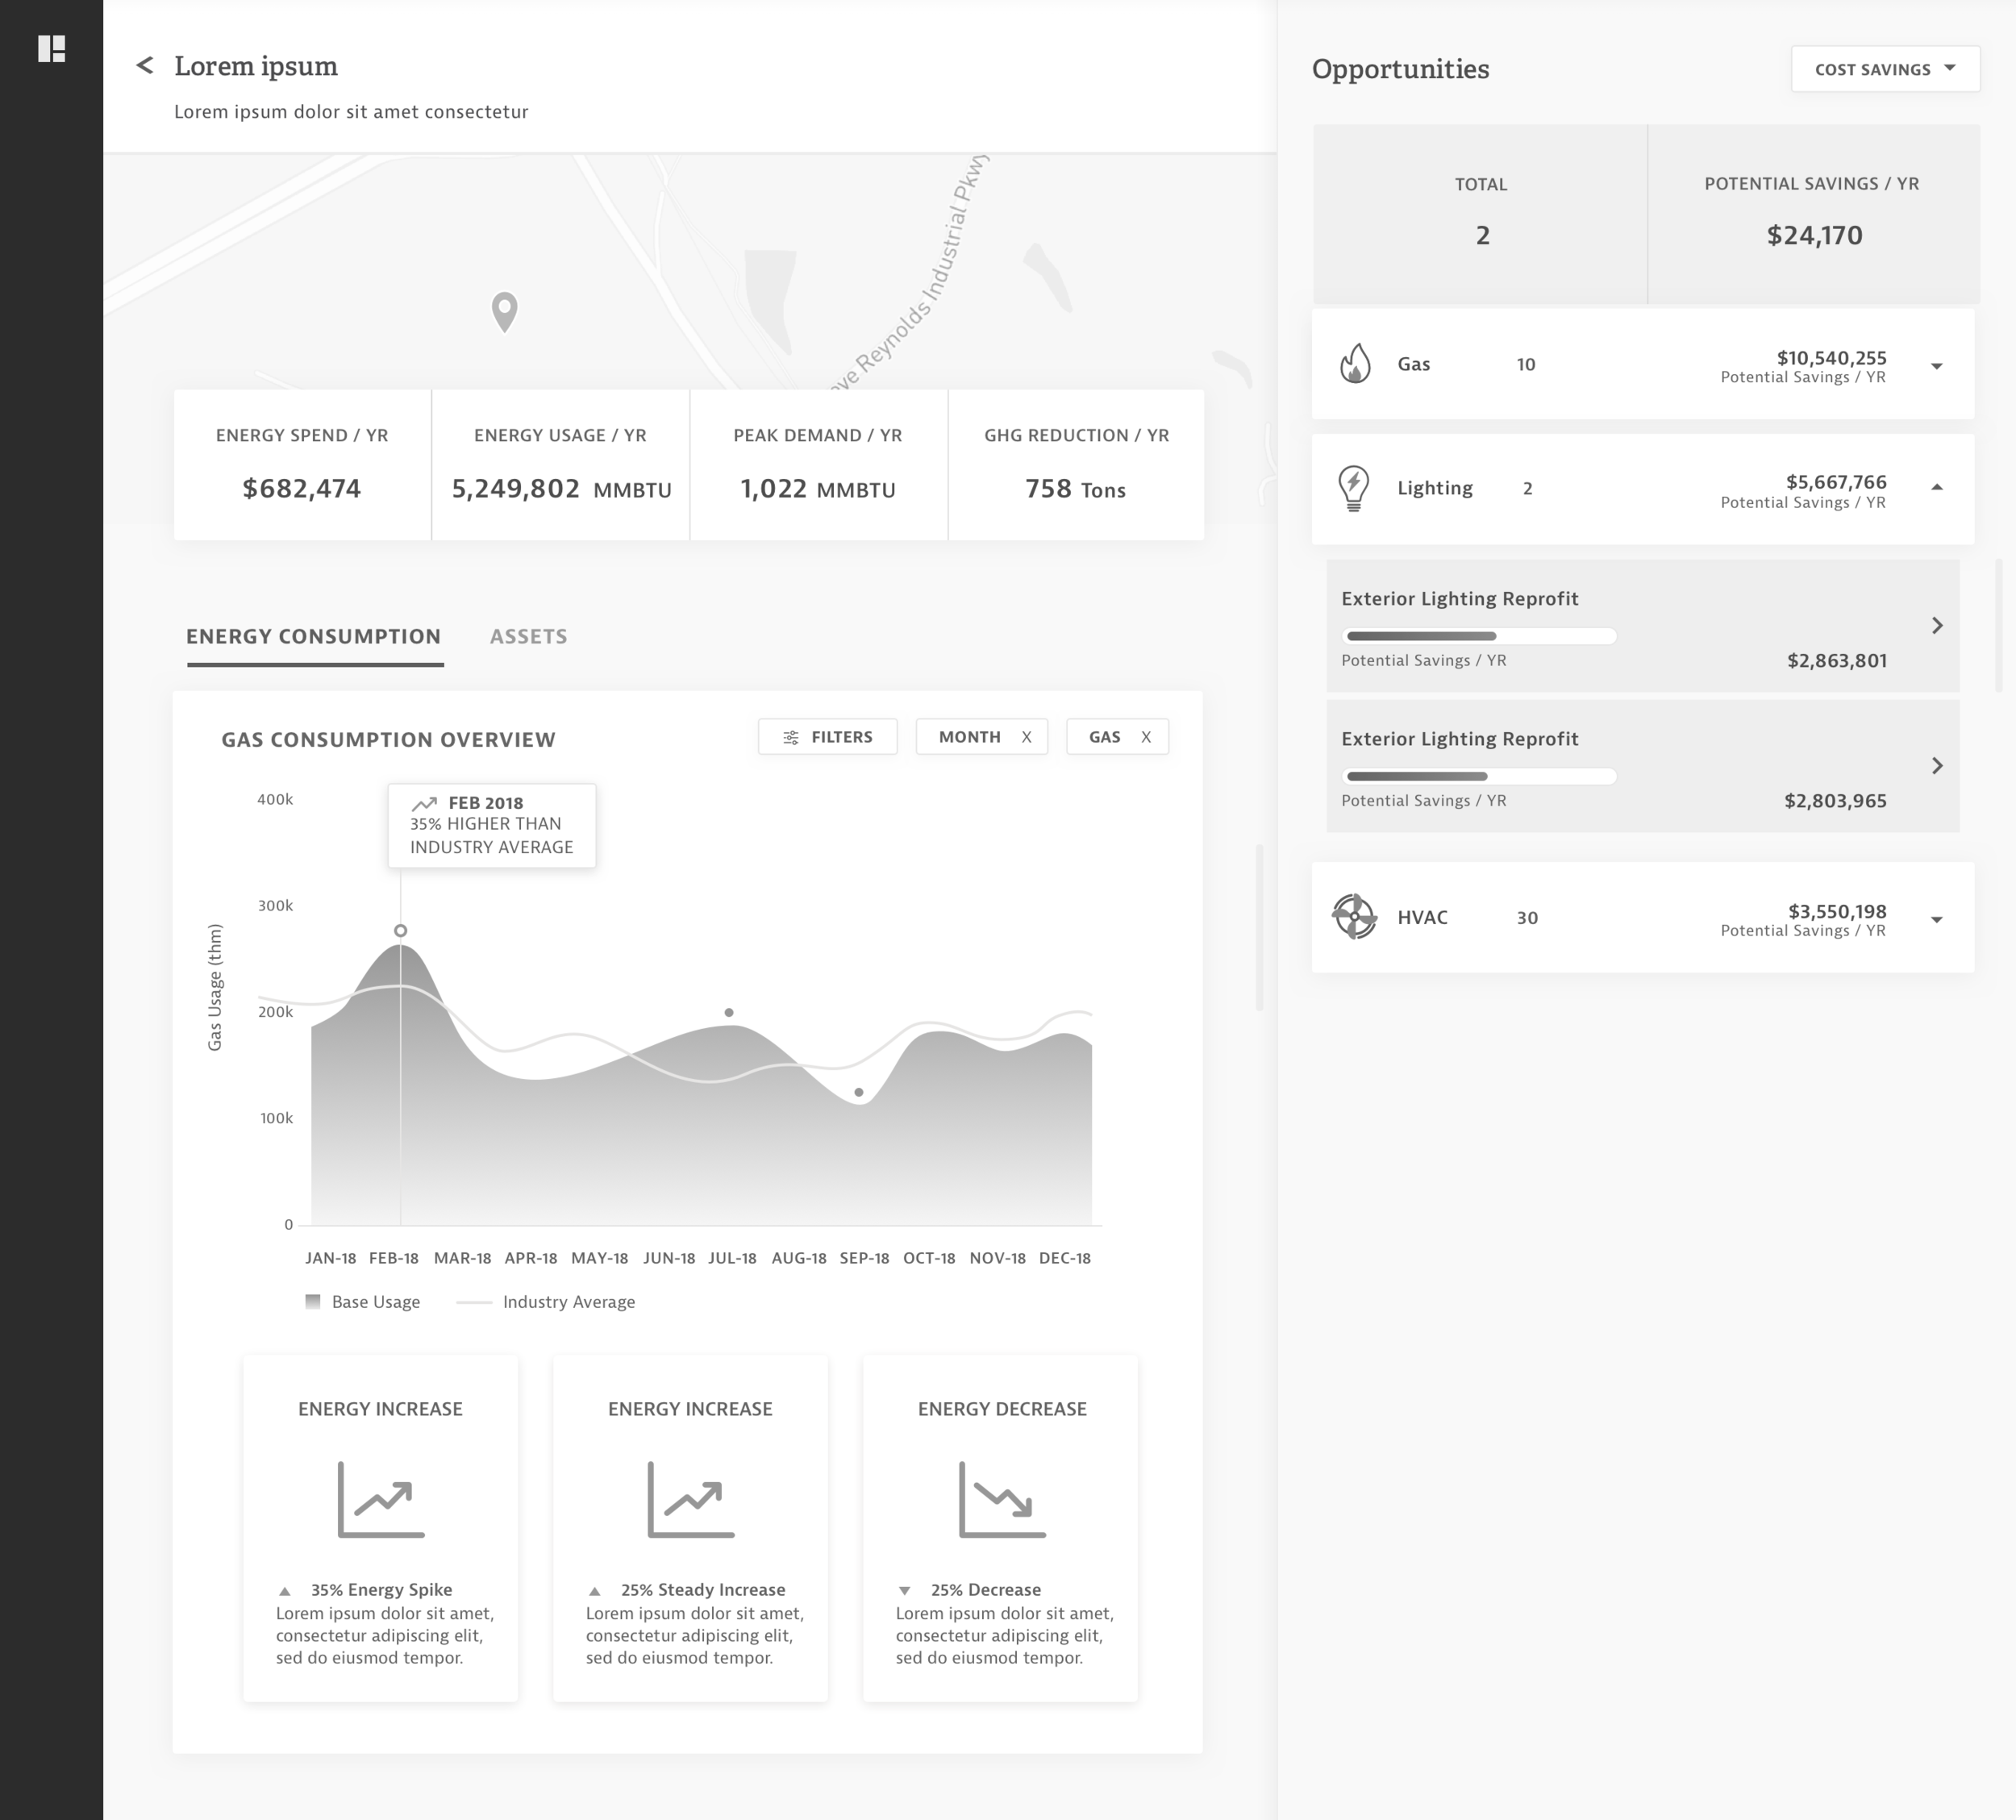The width and height of the screenshot is (2016, 1820).
Task: Expand the HVAC opportunities row
Action: (x=1936, y=919)
